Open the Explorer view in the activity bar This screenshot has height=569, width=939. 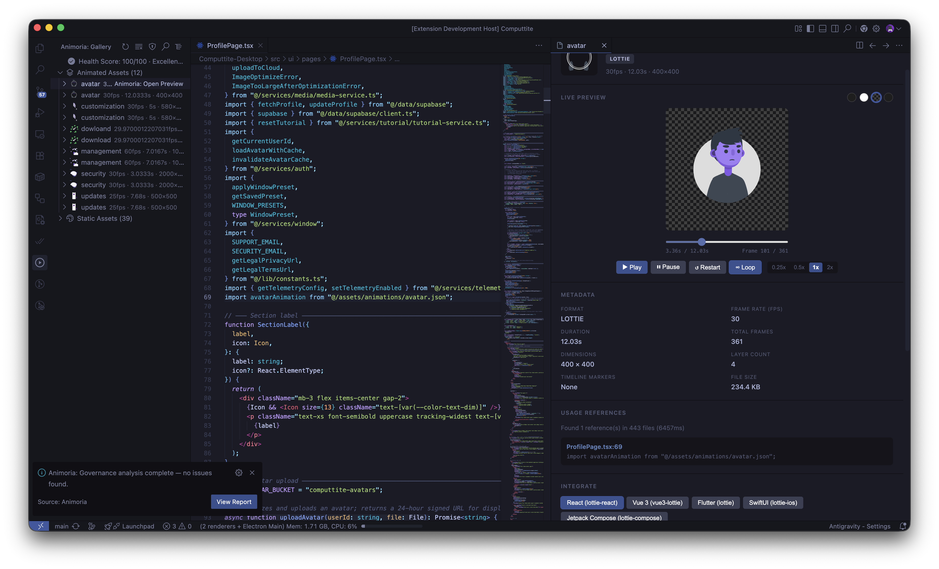tap(40, 48)
